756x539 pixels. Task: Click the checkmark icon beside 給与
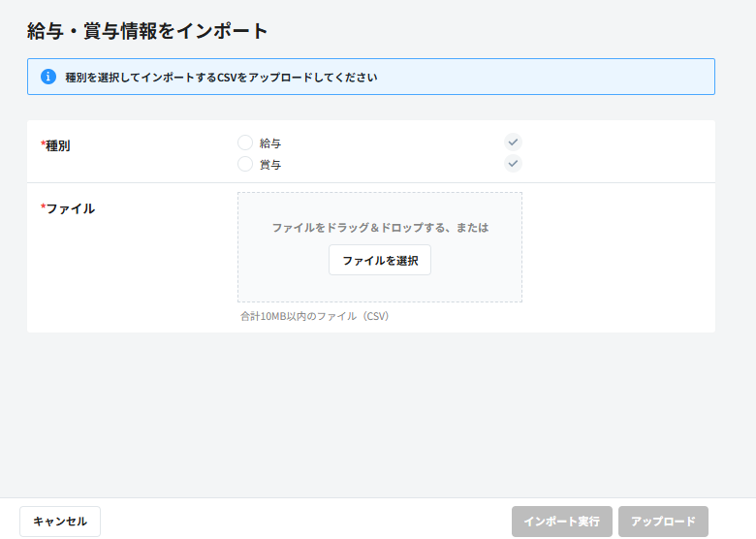tap(514, 143)
